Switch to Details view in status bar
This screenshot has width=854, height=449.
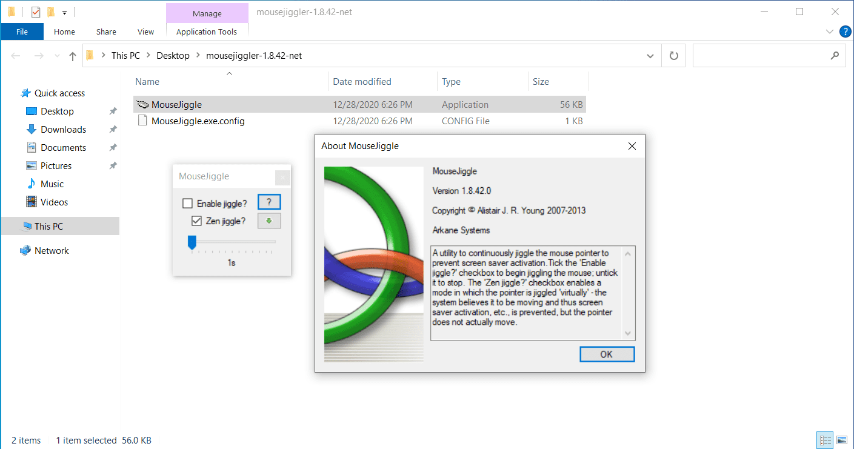coord(826,440)
